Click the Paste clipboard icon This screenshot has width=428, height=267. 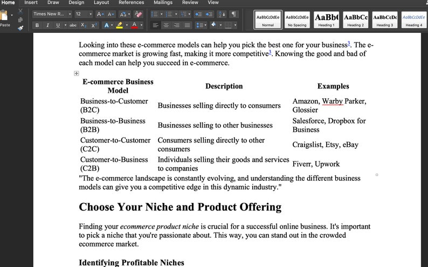(5, 15)
